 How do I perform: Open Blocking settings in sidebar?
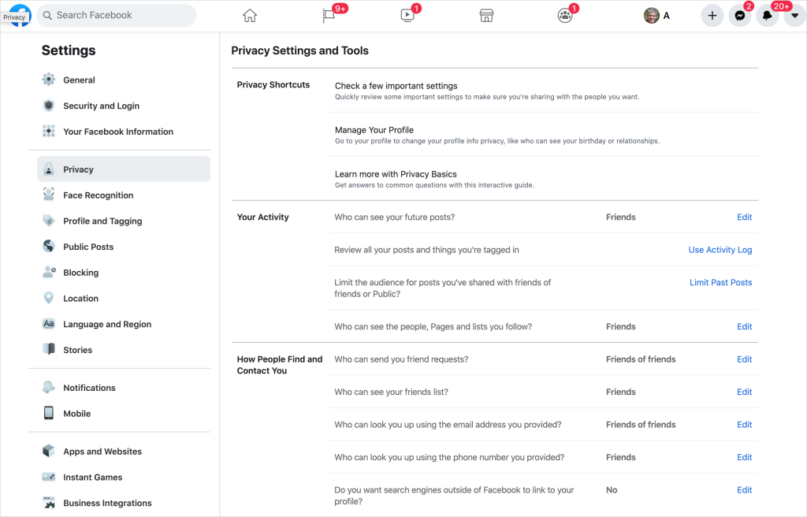pos(80,273)
